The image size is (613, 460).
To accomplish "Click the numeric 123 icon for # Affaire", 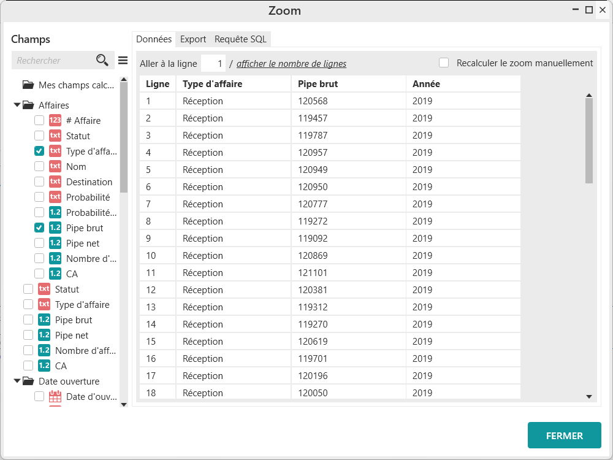I will [55, 121].
